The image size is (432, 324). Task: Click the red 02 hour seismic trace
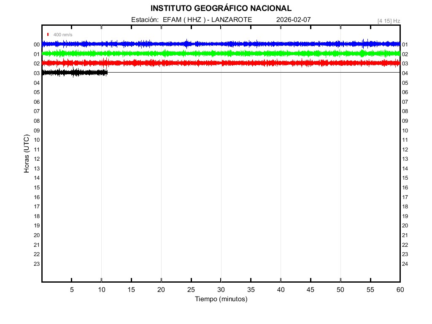click(221, 63)
